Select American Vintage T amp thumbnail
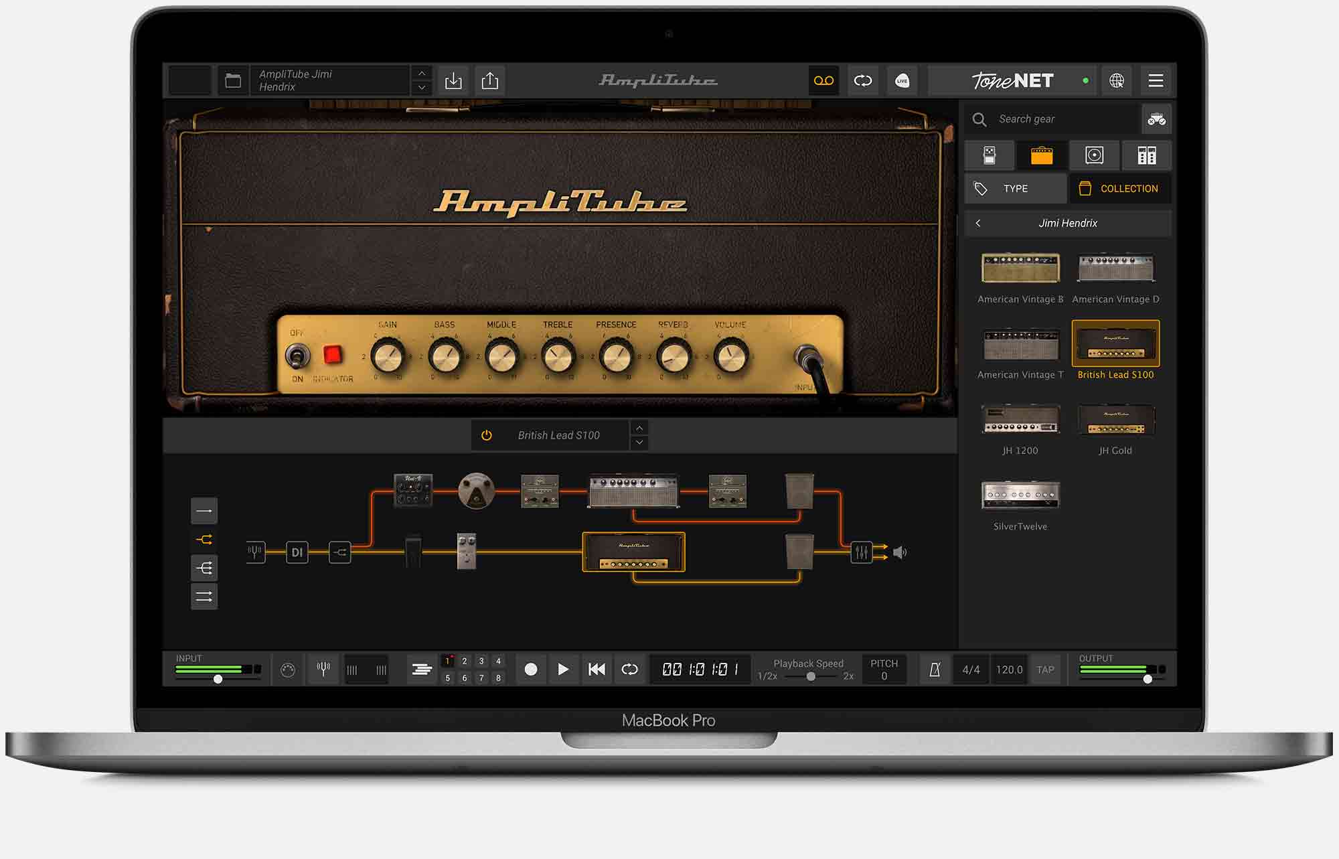 [x=1020, y=344]
